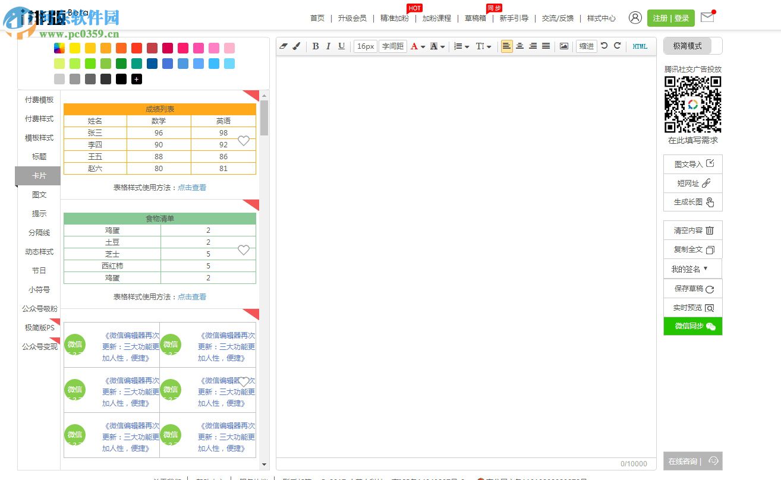The width and height of the screenshot is (781, 480).
Task: Center align the text
Action: 520,46
